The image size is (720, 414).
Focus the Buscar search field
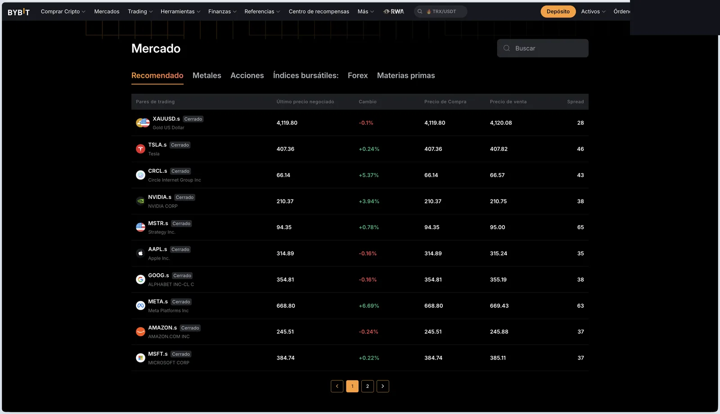pos(543,48)
